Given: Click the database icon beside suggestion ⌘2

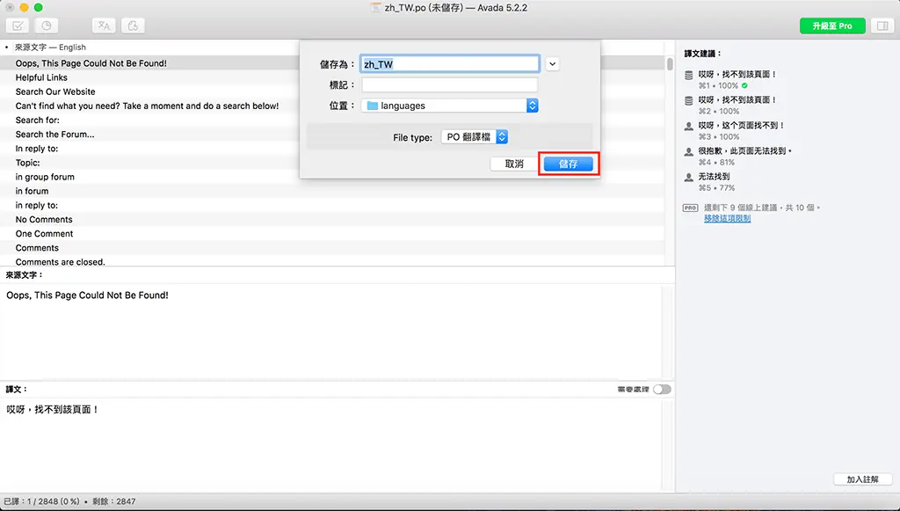Looking at the screenshot, I should coord(689,100).
